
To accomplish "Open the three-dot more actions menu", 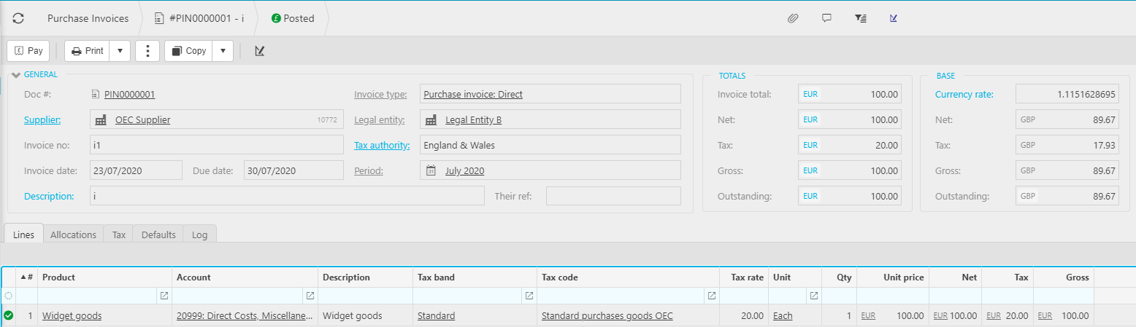I will [147, 51].
